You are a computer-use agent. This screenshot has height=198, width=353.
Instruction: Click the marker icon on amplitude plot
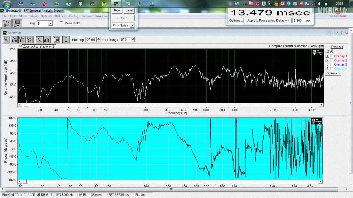(x=318, y=52)
